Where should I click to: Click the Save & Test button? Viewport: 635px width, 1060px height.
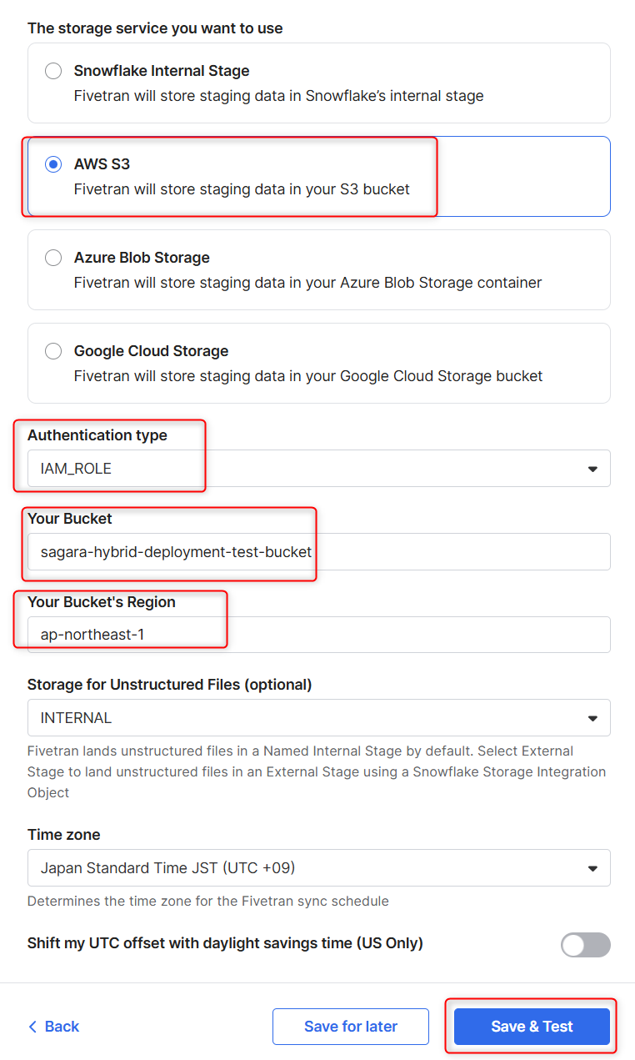tap(532, 1027)
